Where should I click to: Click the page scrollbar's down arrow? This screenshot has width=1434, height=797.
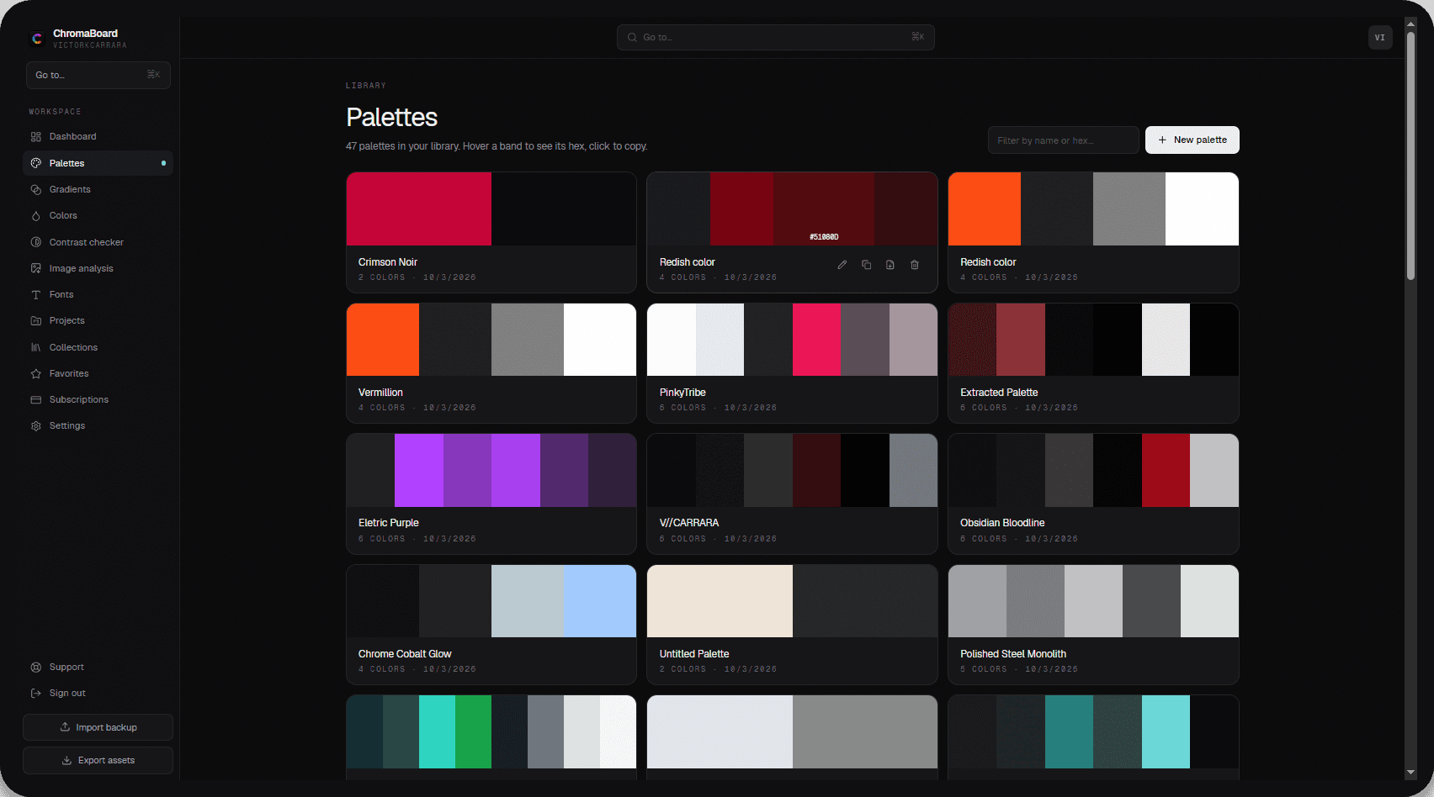tap(1410, 773)
